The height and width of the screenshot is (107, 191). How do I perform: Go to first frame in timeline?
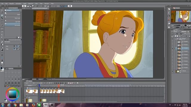(x=55, y=83)
